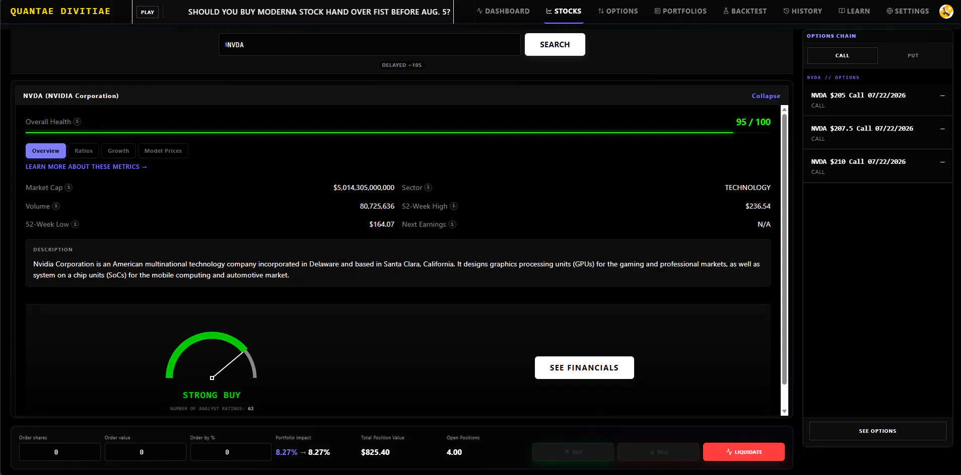961x475 pixels.
Task: Select the NVDA $205 Call option
Action: point(878,100)
